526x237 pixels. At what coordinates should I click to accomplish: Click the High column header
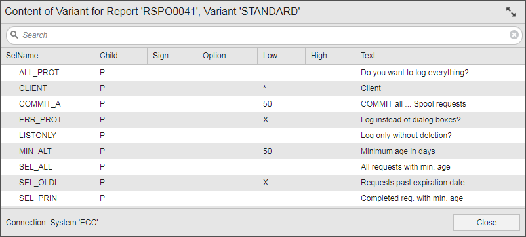coord(330,56)
